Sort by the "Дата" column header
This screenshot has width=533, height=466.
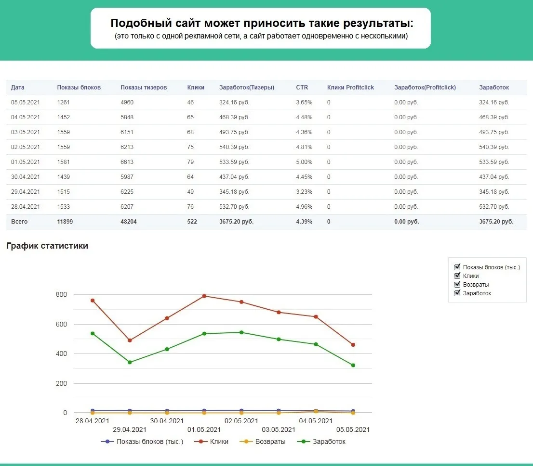click(x=18, y=88)
